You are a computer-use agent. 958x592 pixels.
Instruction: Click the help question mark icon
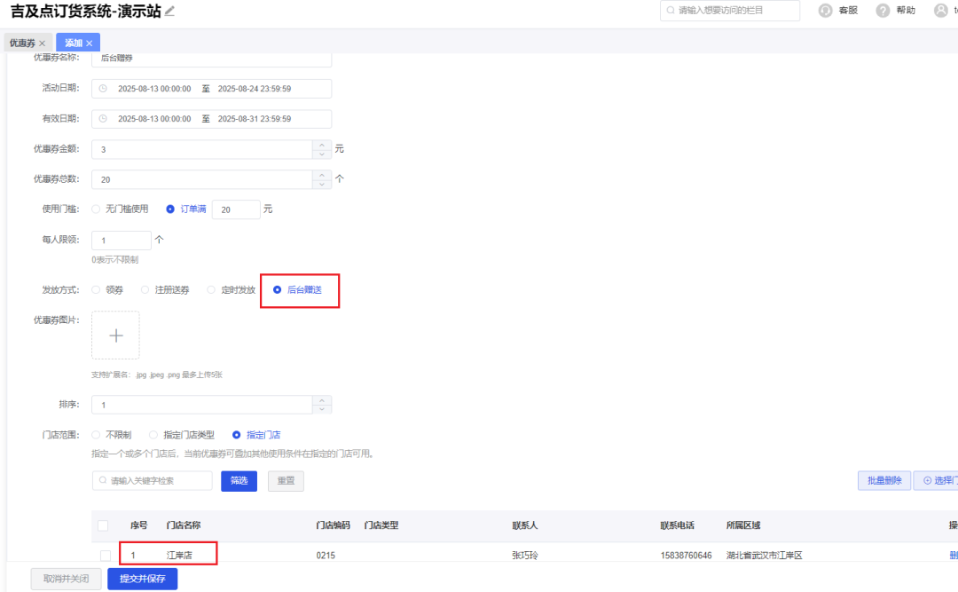(883, 11)
